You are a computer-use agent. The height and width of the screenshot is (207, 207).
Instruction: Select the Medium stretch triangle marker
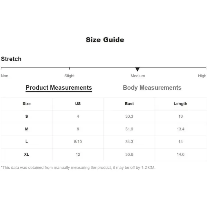pos(137,69)
